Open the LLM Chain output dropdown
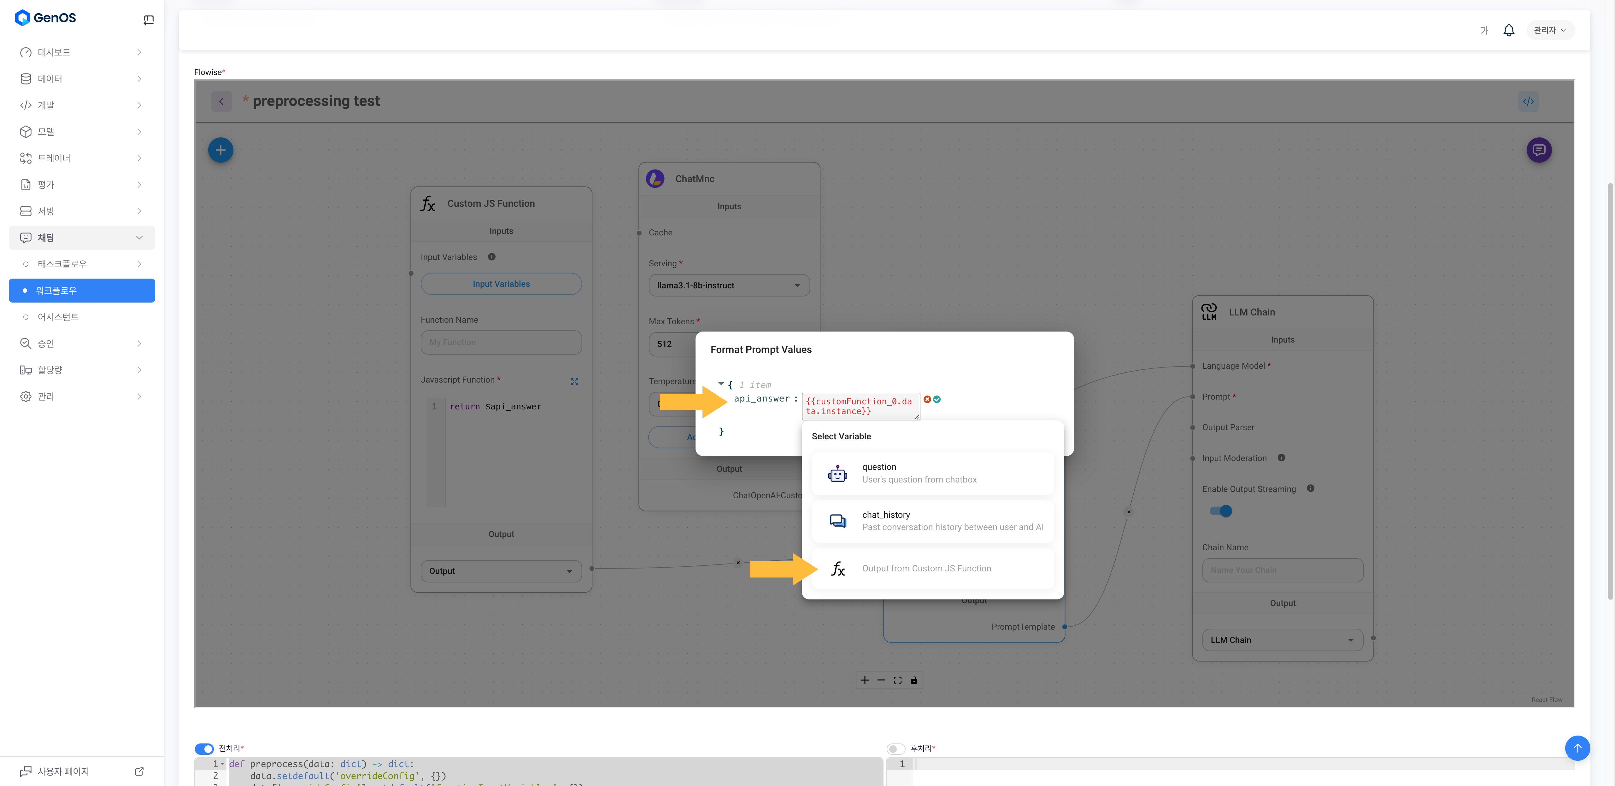This screenshot has width=1615, height=786. point(1282,640)
